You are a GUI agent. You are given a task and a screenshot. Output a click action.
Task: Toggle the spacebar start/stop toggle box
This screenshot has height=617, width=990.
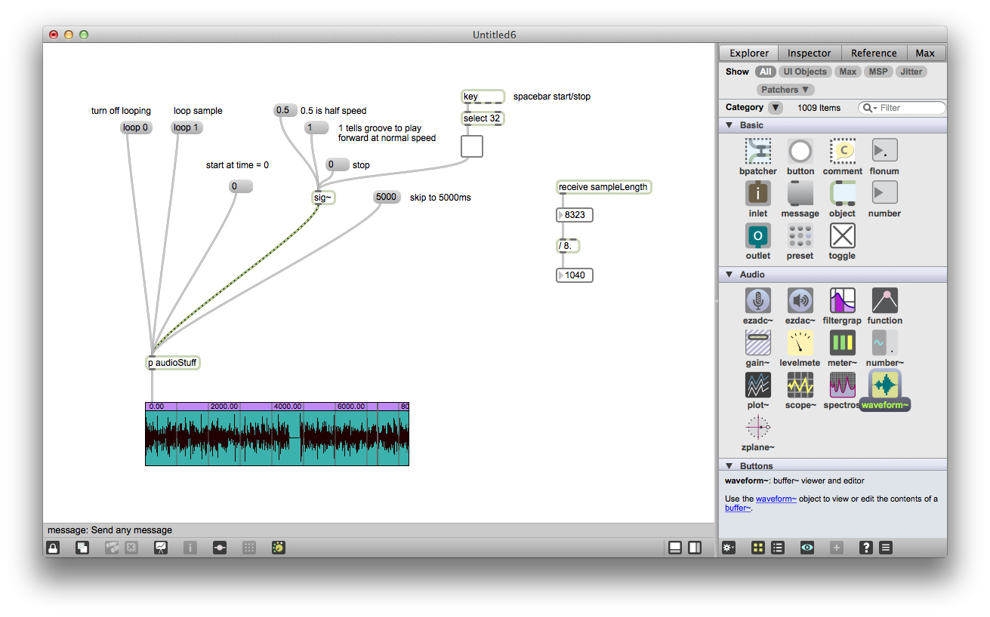point(472,146)
